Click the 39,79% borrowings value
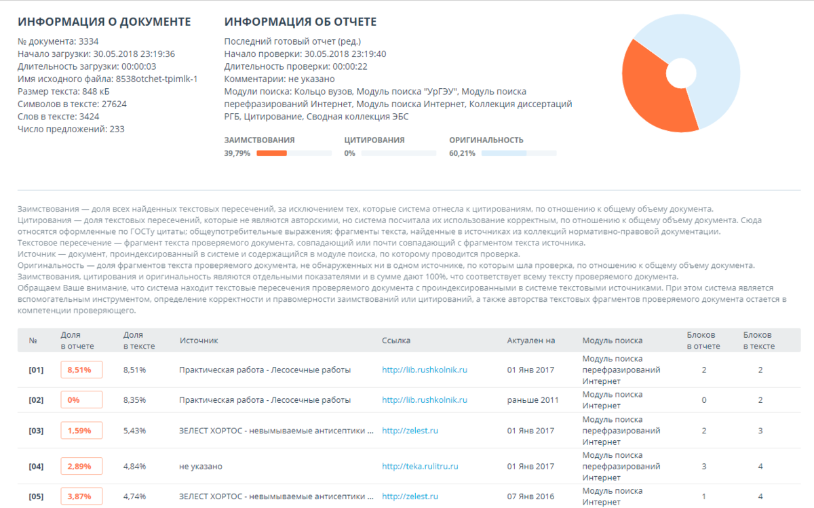814x508 pixels. point(237,153)
